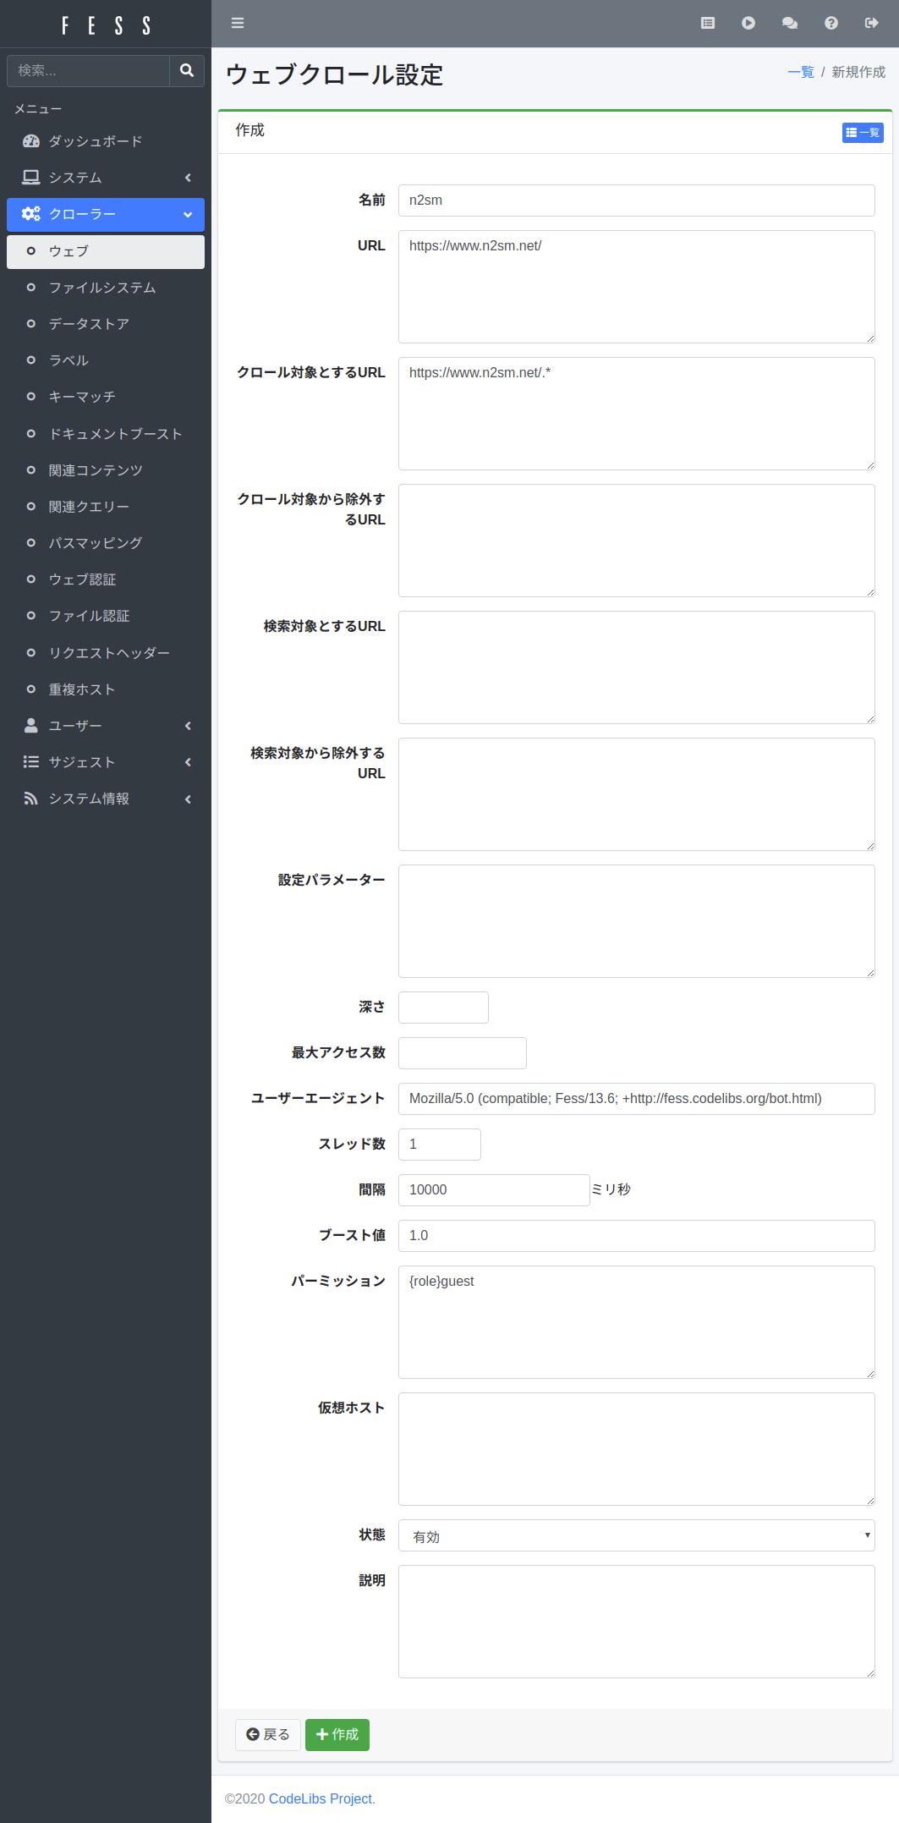Click the play scheduler icon in header
This screenshot has height=1823, width=899.
748,23
